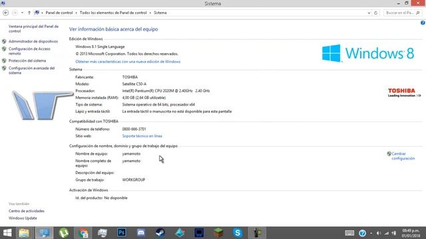Screen dimensions: 426x239
Task: Go back using the navigation arrow
Action: coord(6,13)
